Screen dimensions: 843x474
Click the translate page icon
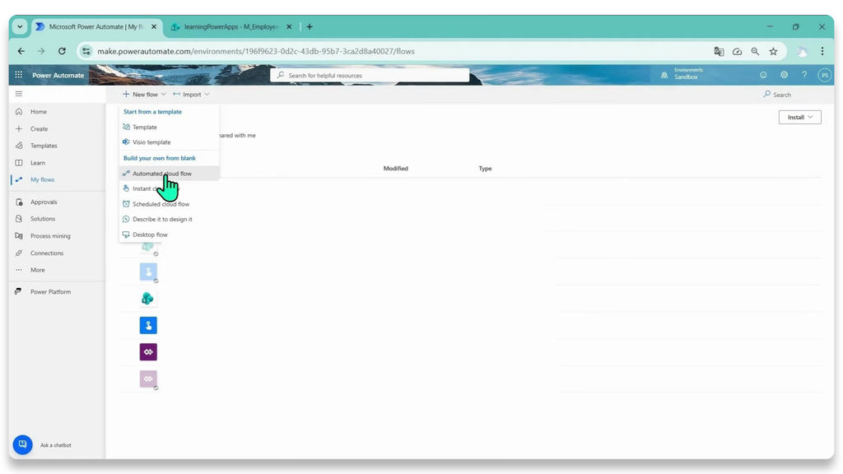719,52
